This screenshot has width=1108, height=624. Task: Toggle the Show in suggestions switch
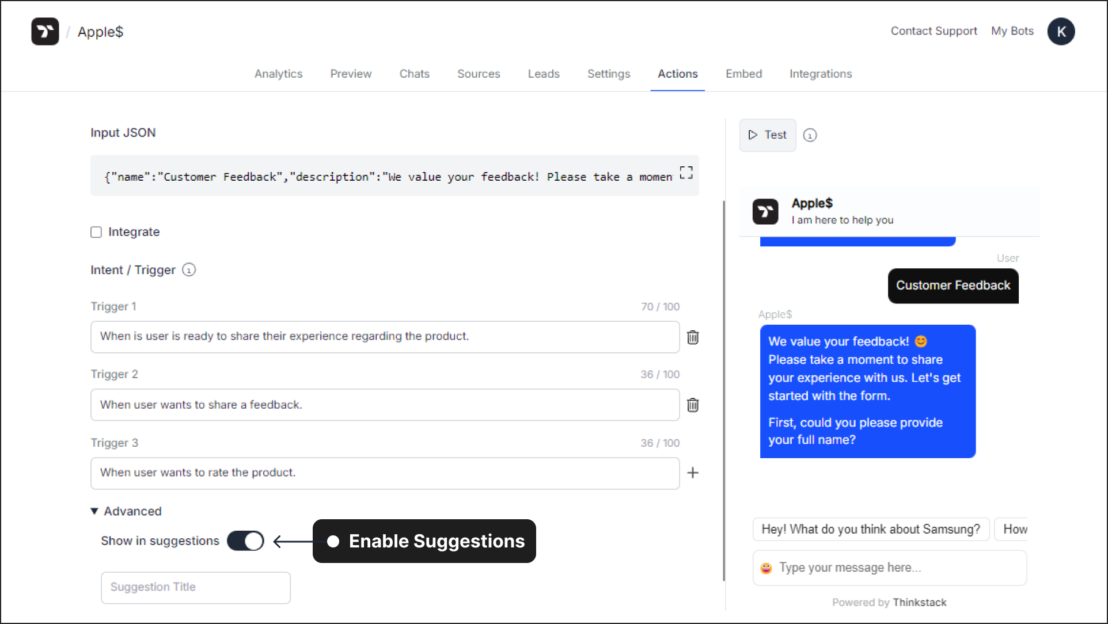point(246,541)
